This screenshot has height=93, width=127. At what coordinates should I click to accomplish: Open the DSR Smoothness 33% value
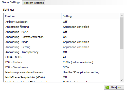tap(66, 67)
